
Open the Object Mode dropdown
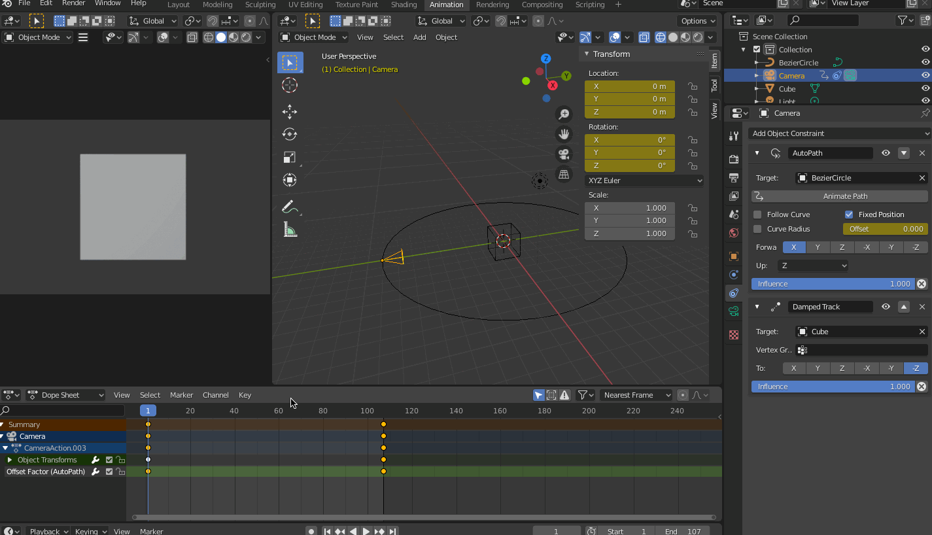(313, 37)
